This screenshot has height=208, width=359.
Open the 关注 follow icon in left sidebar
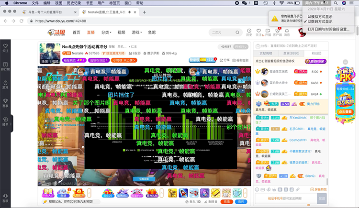pyautogui.click(x=5, y=48)
